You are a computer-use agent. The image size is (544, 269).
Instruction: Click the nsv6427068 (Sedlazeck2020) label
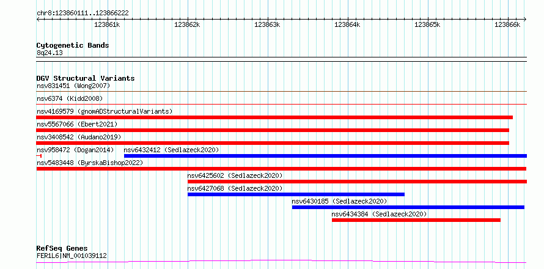tap(235, 188)
